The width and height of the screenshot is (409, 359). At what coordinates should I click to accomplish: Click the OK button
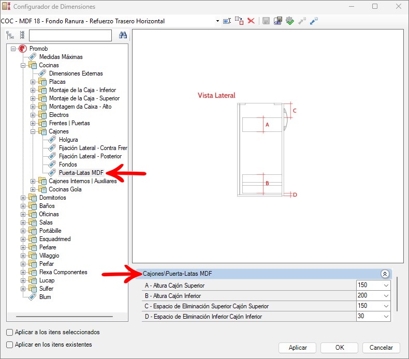(339, 348)
